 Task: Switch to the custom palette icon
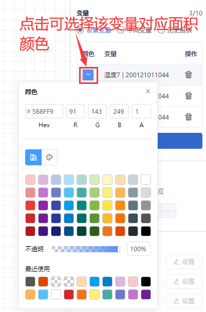49,157
